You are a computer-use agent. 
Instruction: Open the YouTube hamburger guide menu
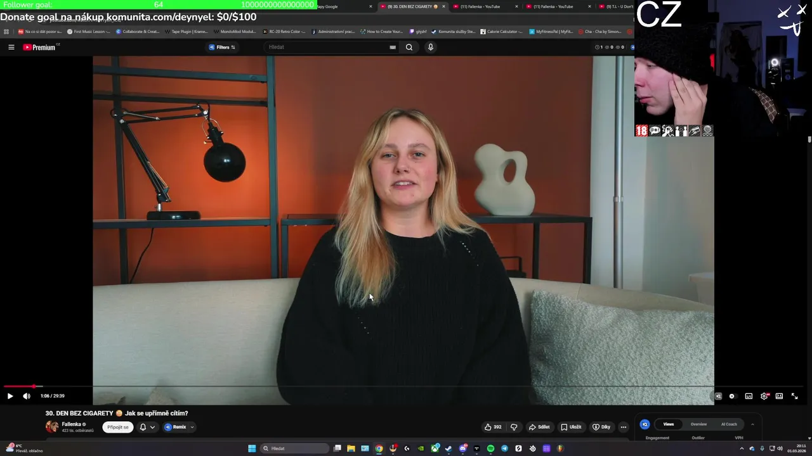[11, 47]
